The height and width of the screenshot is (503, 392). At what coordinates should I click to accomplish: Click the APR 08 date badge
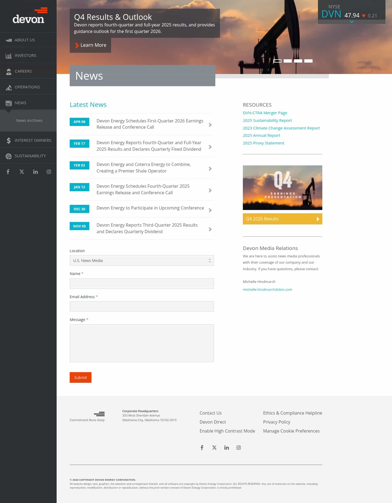point(79,122)
